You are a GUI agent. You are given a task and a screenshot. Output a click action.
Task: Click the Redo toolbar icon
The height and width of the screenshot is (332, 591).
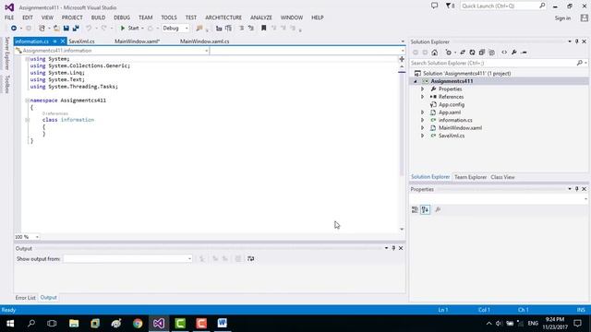tap(104, 29)
